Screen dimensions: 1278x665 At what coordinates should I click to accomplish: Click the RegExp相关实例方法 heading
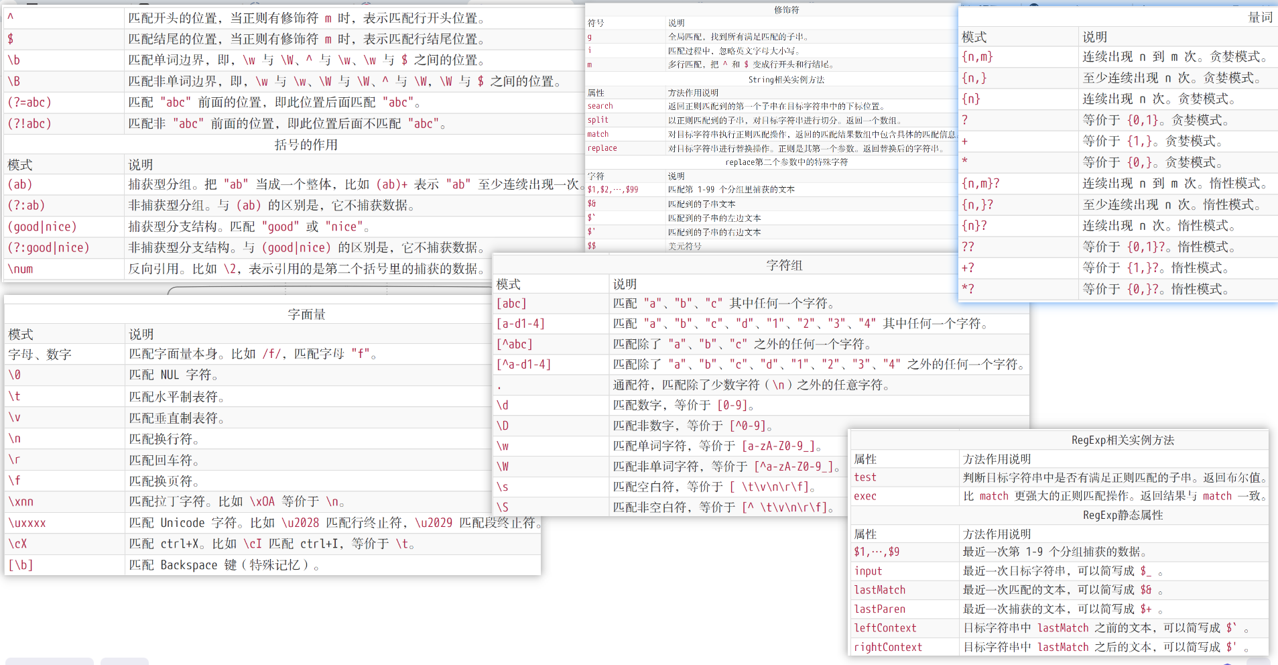tap(1123, 440)
